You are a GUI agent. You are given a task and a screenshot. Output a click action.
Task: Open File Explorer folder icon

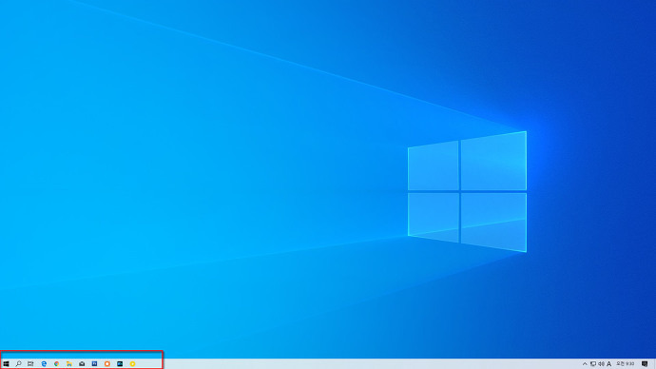point(69,364)
